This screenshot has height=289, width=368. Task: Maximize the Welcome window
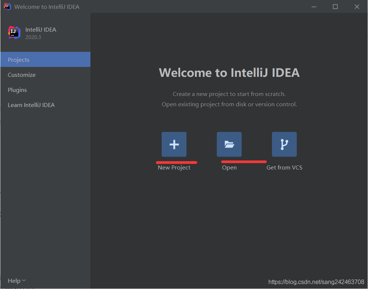coord(335,7)
